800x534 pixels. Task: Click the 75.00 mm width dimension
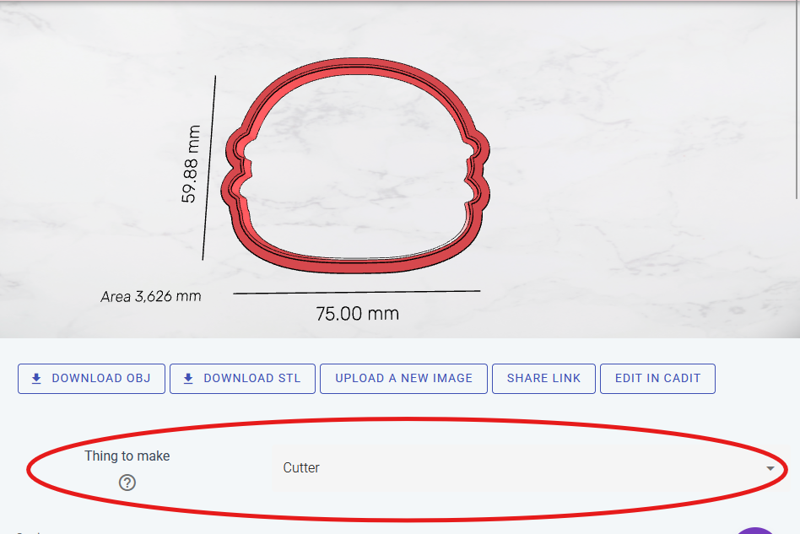pos(357,313)
